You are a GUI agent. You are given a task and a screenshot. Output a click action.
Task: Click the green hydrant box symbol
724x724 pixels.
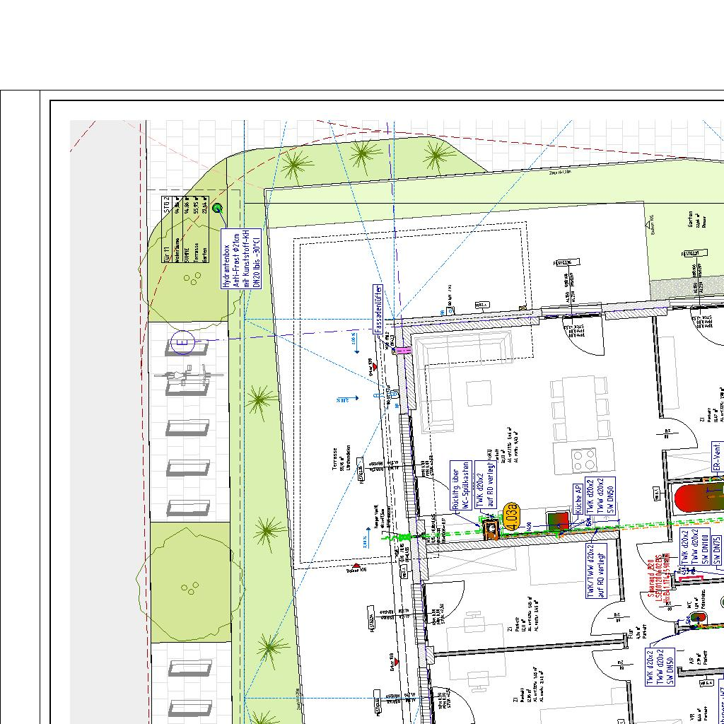coord(218,208)
